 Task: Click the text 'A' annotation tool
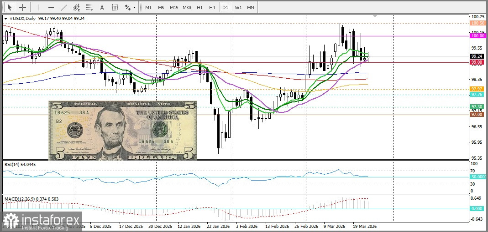(102, 7)
